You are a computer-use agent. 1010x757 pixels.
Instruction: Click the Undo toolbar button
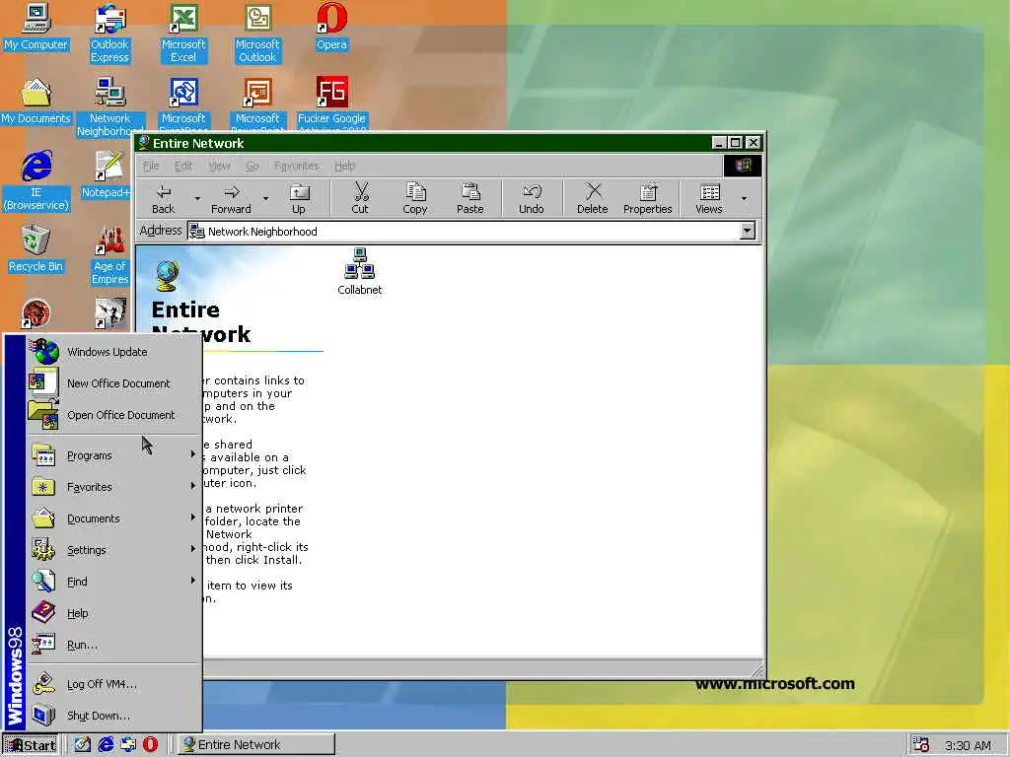click(x=532, y=199)
